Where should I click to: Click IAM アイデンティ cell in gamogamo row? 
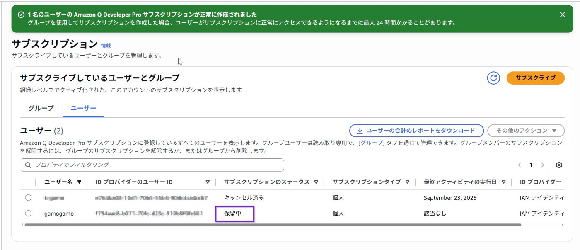(x=541, y=214)
